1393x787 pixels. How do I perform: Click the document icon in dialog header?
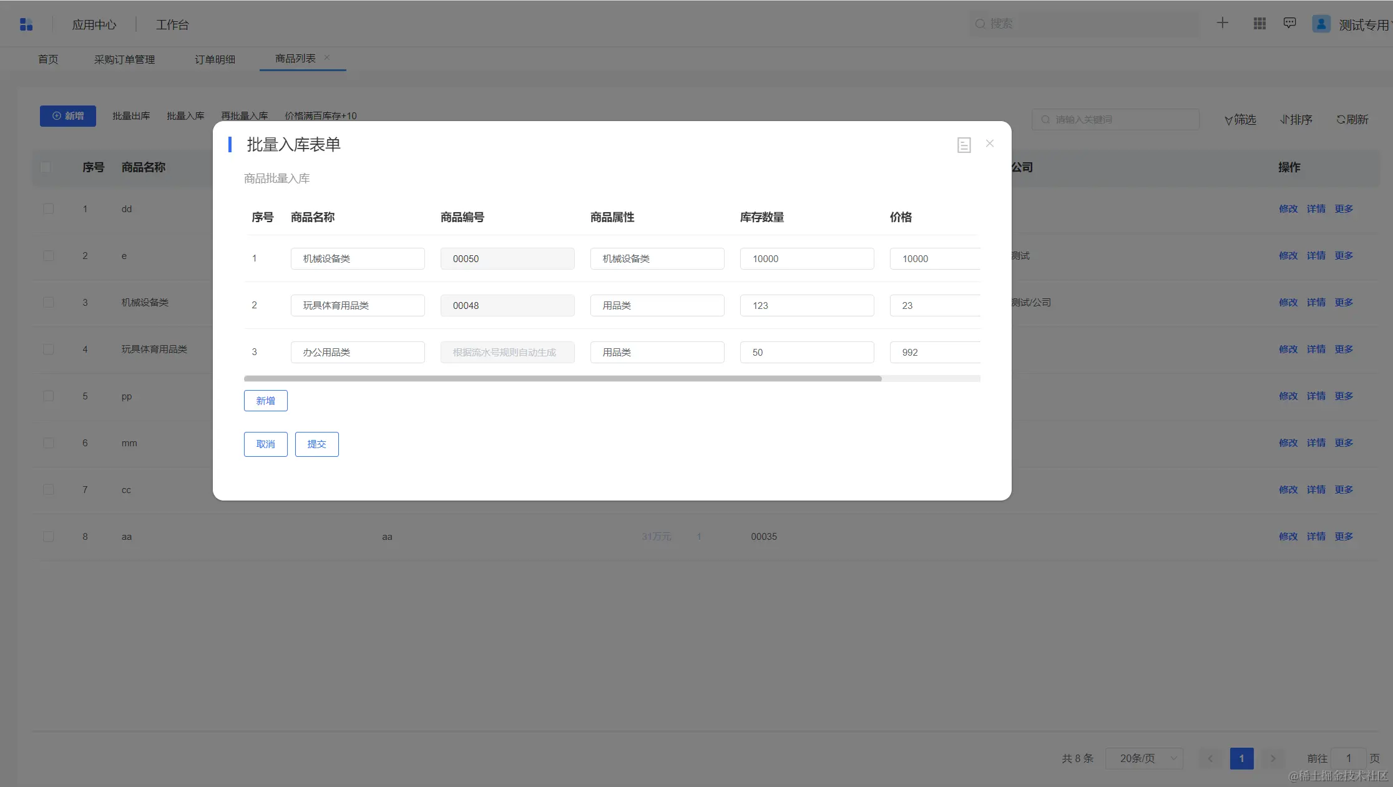(964, 145)
